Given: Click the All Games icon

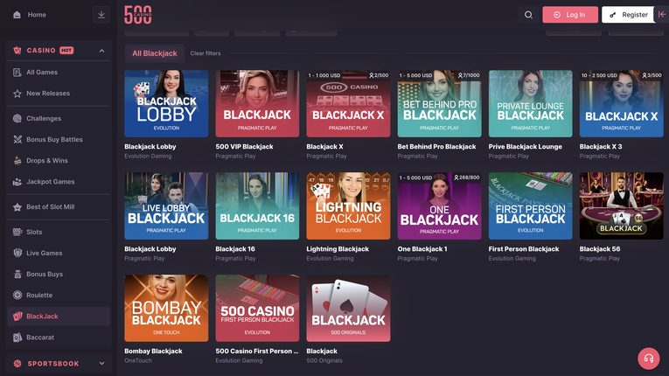Looking at the screenshot, I should pos(17,73).
